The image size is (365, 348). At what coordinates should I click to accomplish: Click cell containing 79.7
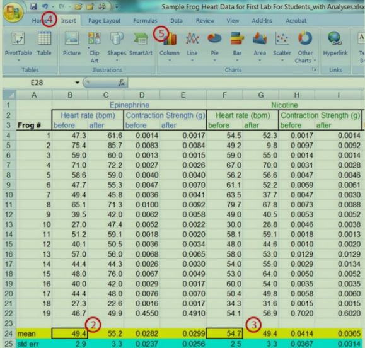click(x=224, y=205)
